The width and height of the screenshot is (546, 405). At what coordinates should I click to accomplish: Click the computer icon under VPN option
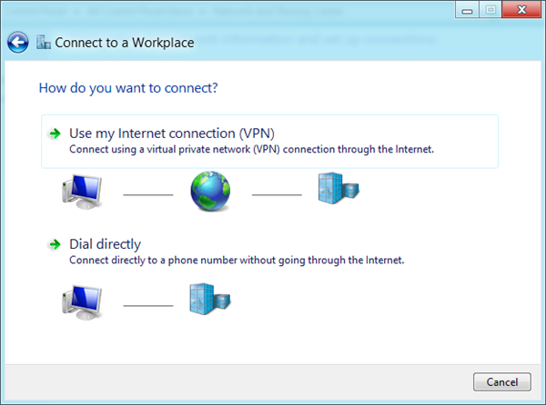pyautogui.click(x=82, y=192)
